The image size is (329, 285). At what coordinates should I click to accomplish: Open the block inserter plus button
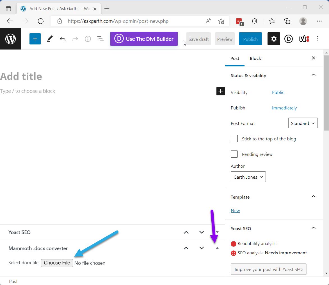coord(35,39)
